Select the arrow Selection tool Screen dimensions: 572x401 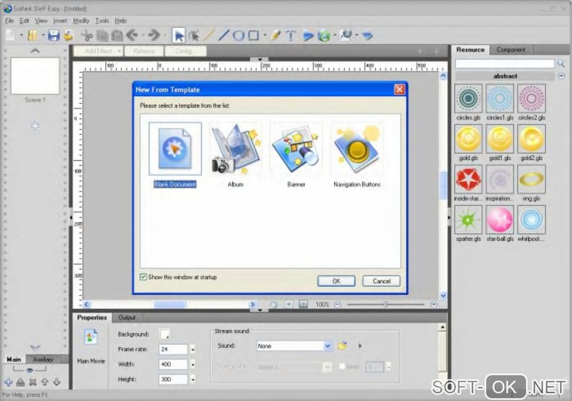179,35
